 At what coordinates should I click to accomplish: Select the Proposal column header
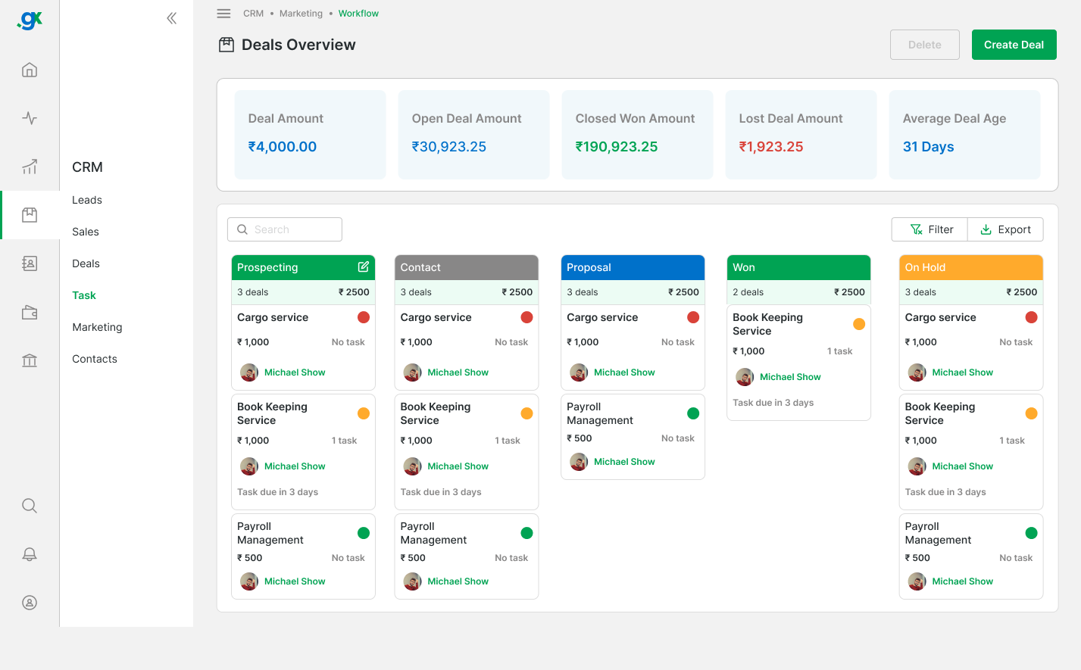coord(633,267)
